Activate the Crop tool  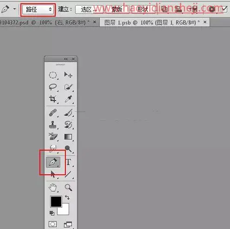point(53,99)
